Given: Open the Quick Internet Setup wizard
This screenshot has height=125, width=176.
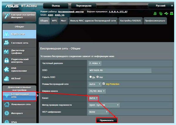Looking at the screenshot, I should tap(19, 16).
